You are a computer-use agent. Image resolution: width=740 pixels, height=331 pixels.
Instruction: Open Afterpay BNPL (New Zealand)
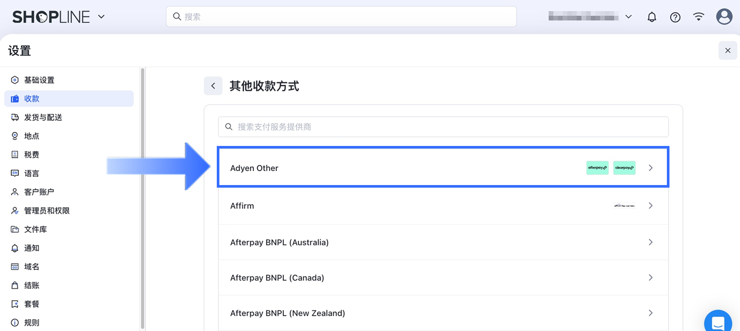[x=443, y=313]
